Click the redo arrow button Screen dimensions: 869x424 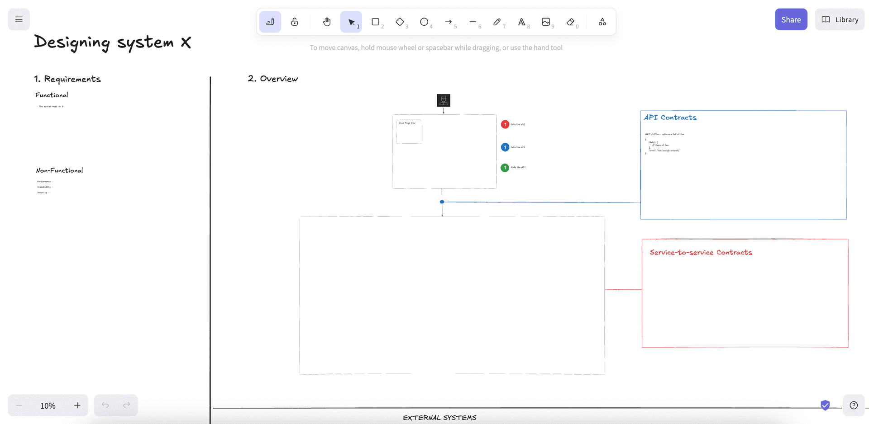tap(127, 405)
